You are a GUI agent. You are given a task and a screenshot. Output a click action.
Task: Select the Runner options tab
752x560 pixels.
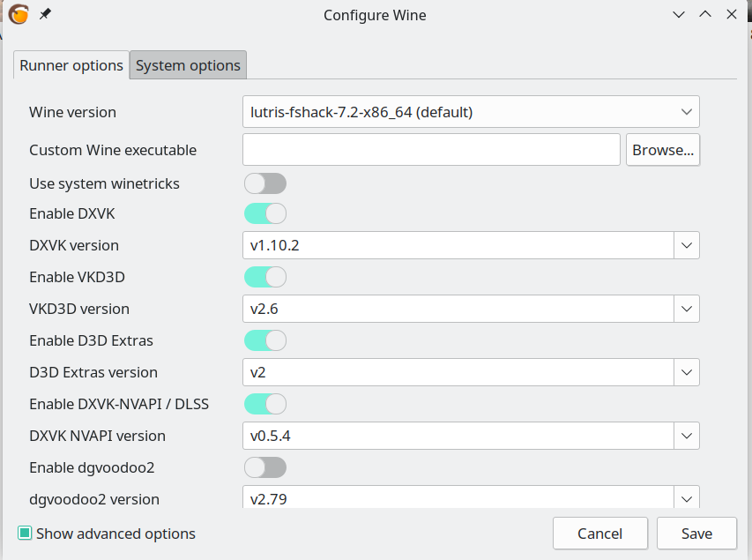pos(71,65)
